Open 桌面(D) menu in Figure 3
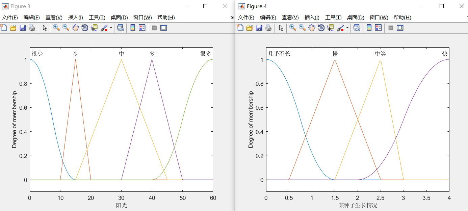Viewport: 468px width, 211px height. pos(119,18)
